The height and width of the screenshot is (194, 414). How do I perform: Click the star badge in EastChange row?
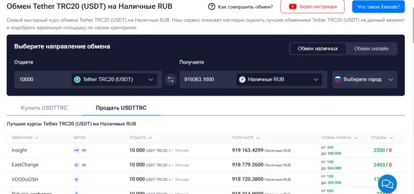[76, 165]
